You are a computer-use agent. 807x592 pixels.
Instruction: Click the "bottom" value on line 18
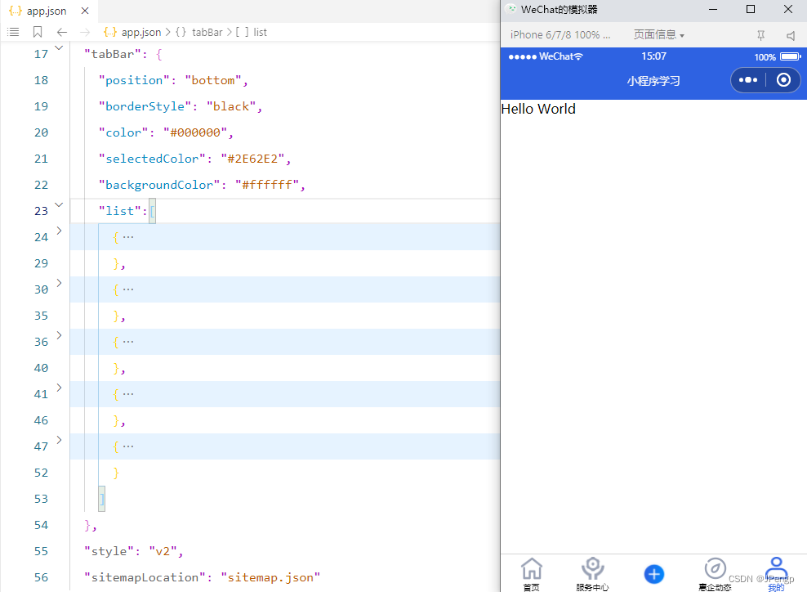[x=213, y=80]
